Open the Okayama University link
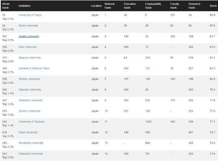Screen dimensions: 218x162 [31, 154]
